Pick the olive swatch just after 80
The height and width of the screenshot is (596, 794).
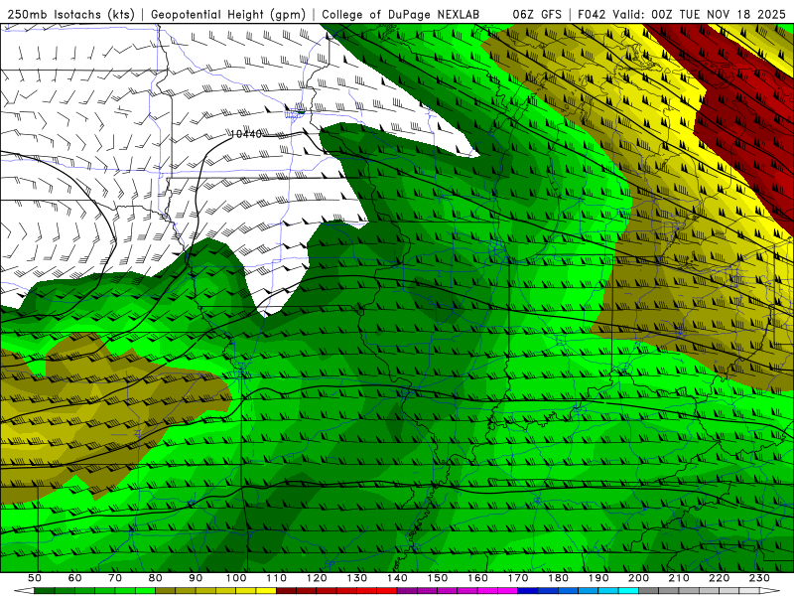tap(165, 591)
